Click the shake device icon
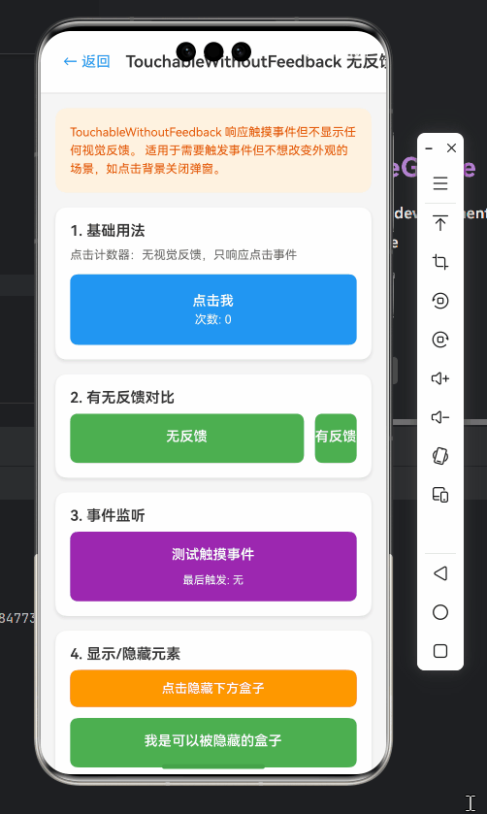This screenshot has height=814, width=487. [x=440, y=456]
